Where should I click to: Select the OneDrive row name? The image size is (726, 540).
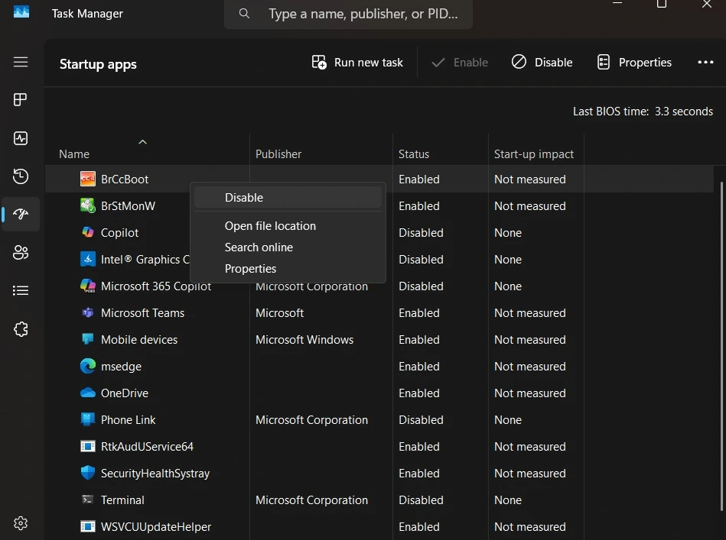pyautogui.click(x=125, y=393)
